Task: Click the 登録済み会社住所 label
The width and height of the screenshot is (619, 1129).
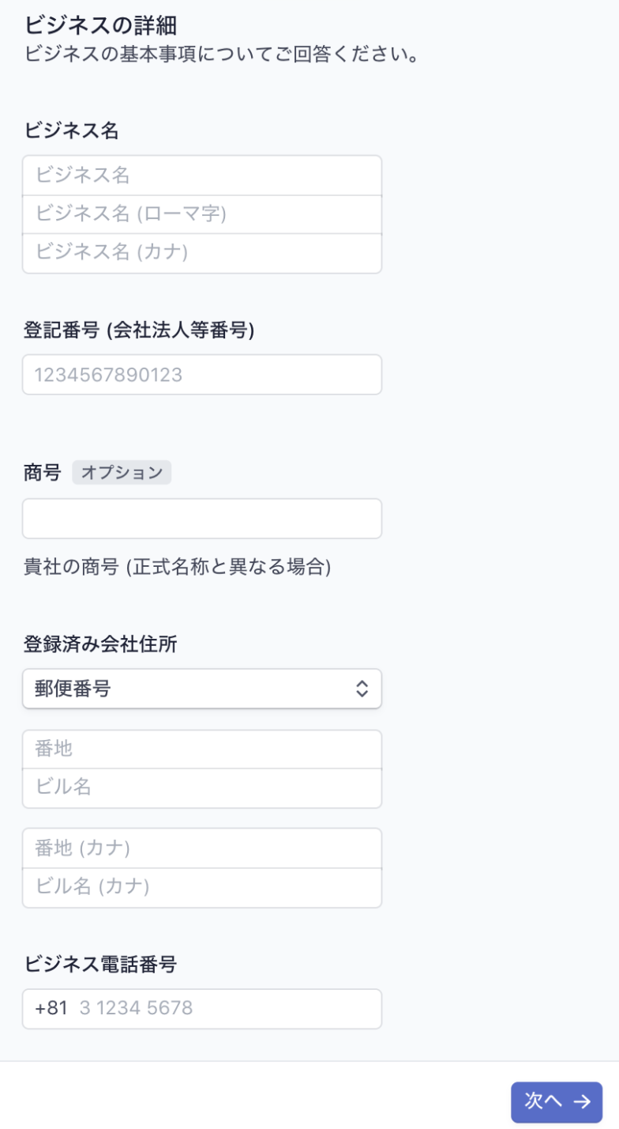Action: coord(100,644)
